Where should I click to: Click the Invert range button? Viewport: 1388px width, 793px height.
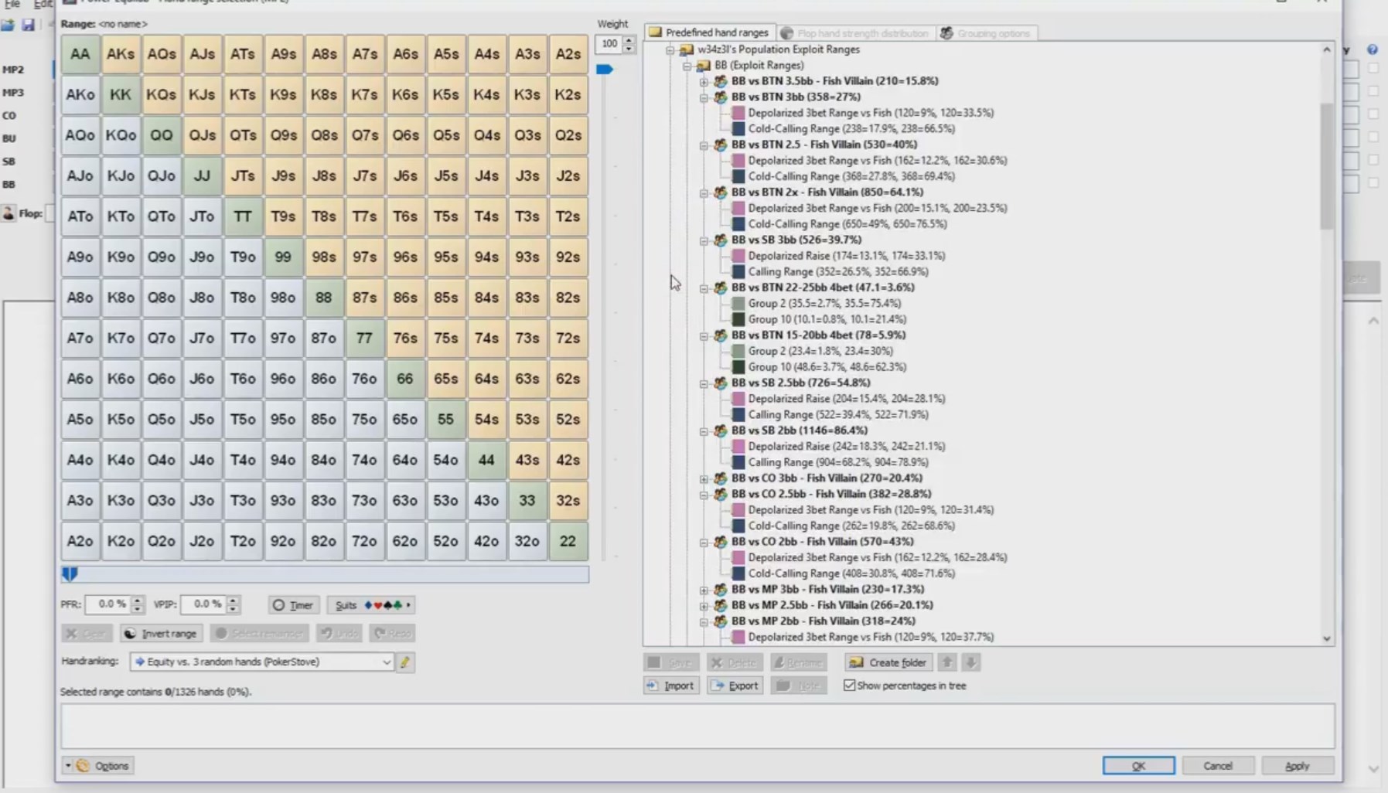click(x=161, y=634)
